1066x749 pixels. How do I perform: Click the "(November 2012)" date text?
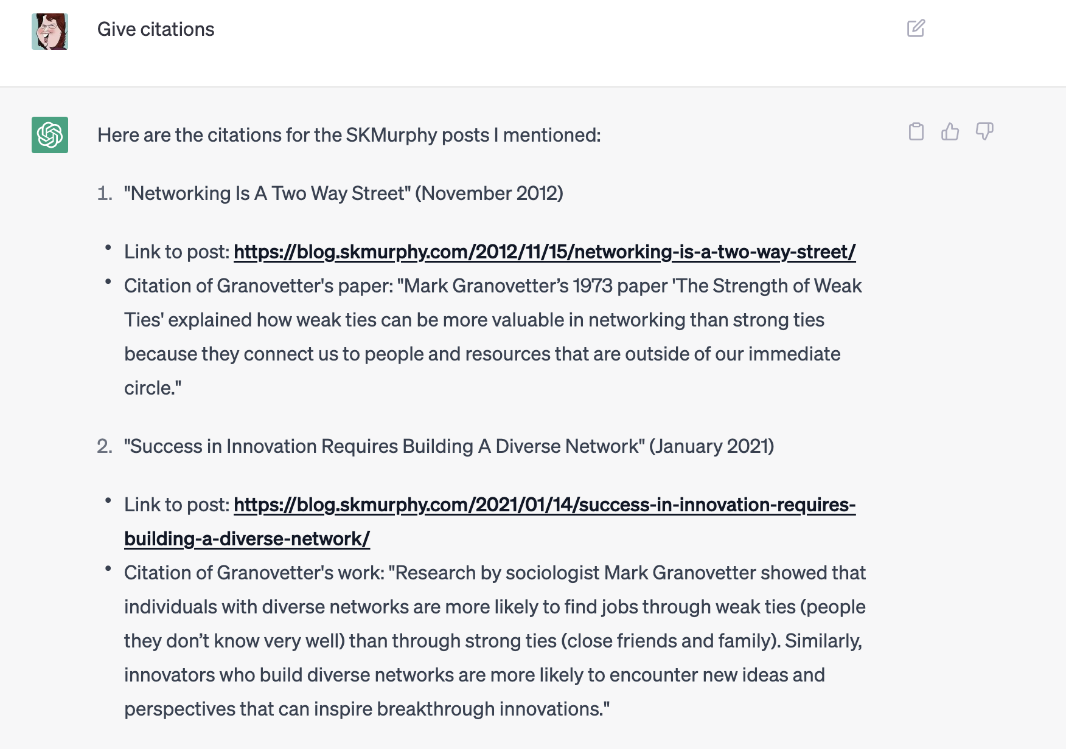489,193
